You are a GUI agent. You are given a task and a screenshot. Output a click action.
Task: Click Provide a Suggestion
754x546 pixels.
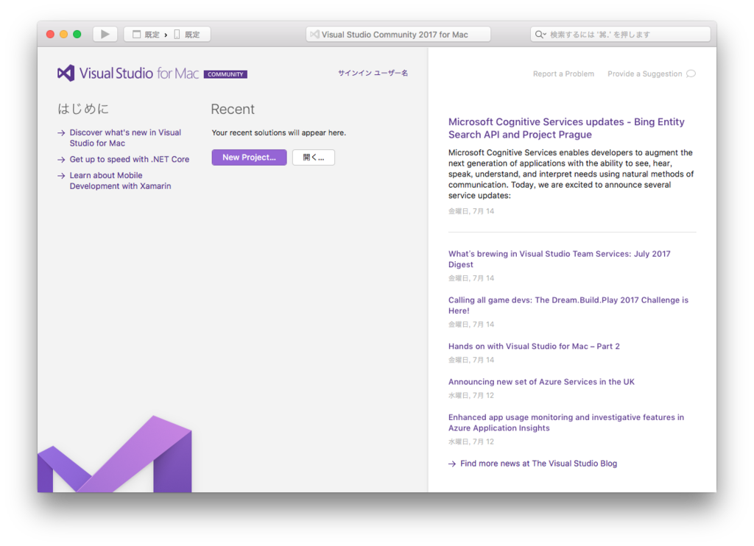(644, 74)
